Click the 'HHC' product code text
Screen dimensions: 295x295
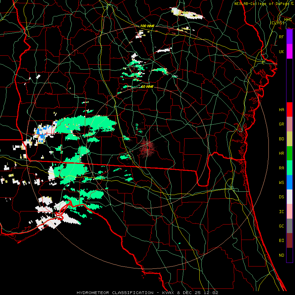click(x=288, y=20)
